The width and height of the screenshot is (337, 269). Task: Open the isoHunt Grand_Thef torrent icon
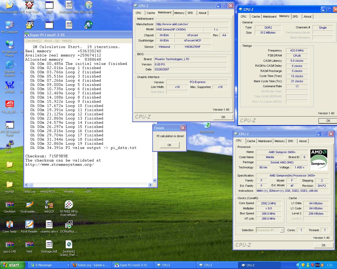pos(69,248)
